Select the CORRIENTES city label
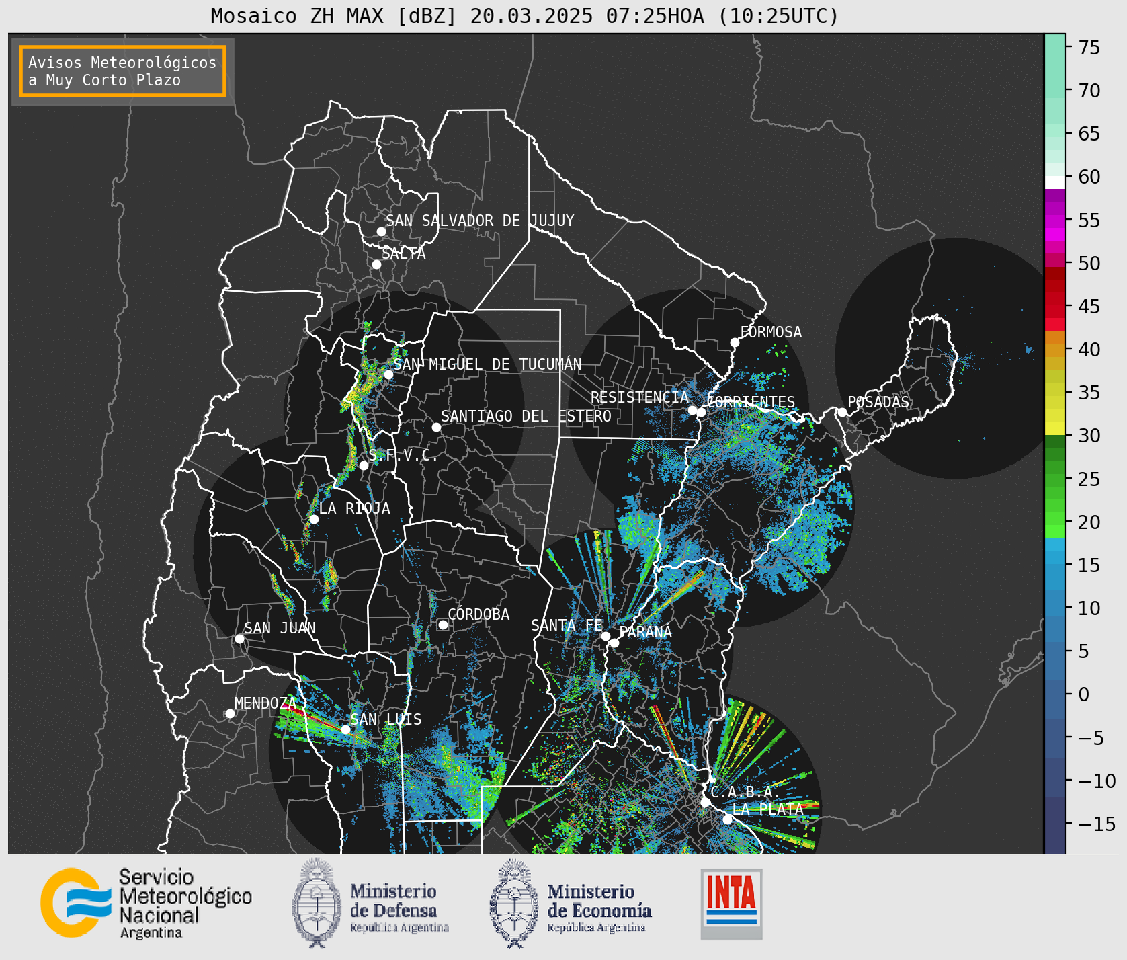1127x960 pixels. (751, 402)
